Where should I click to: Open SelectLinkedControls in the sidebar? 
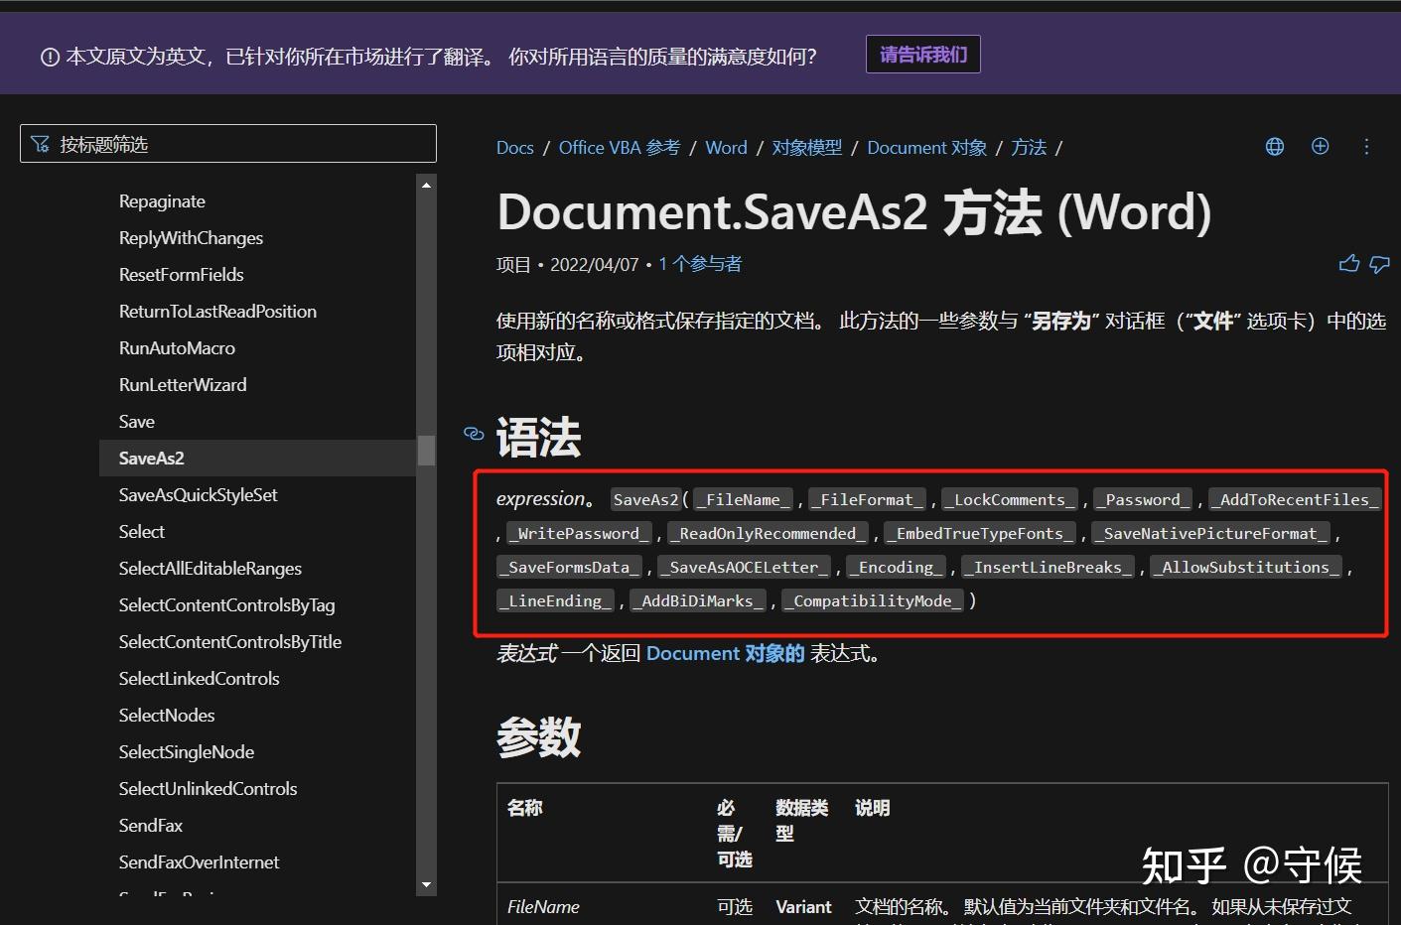click(199, 679)
